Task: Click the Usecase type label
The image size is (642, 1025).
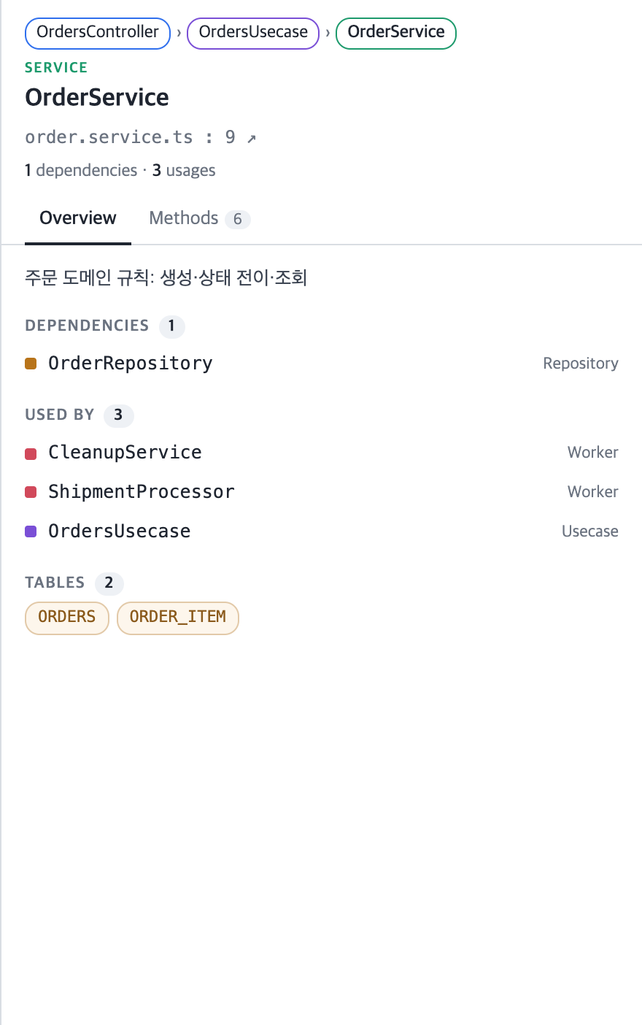Action: 590,531
